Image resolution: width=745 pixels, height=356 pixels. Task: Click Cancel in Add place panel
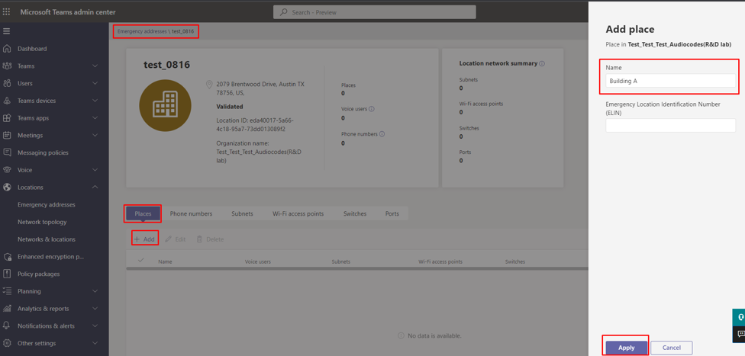pyautogui.click(x=672, y=348)
